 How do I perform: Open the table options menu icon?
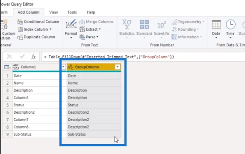7,67
